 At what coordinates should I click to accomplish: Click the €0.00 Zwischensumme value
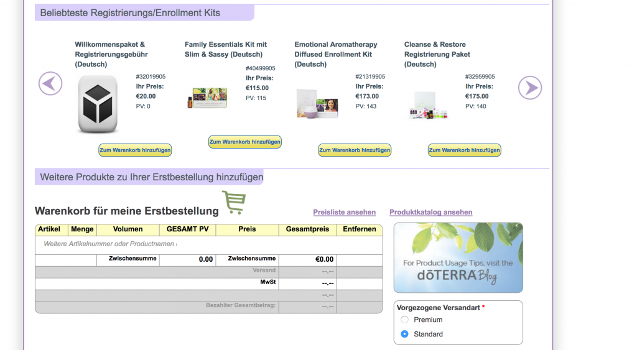pyautogui.click(x=324, y=259)
